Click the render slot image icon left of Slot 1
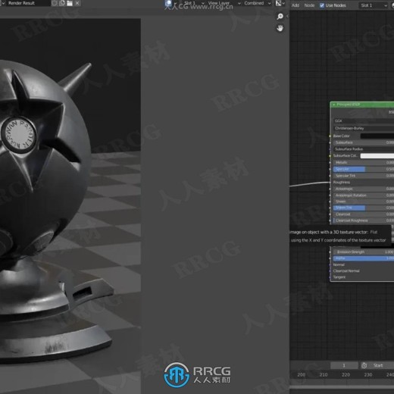The height and width of the screenshot is (394, 394). click(x=168, y=3)
